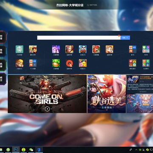Open the yellow-green globe browser taskbar icon
Image resolution: width=153 pixels, height=153 pixels.
tap(23, 150)
